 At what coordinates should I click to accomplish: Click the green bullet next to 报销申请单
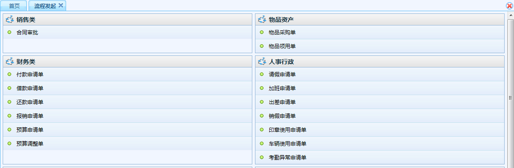point(9,115)
